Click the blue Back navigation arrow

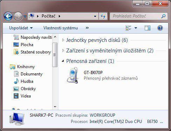tap(8, 16)
